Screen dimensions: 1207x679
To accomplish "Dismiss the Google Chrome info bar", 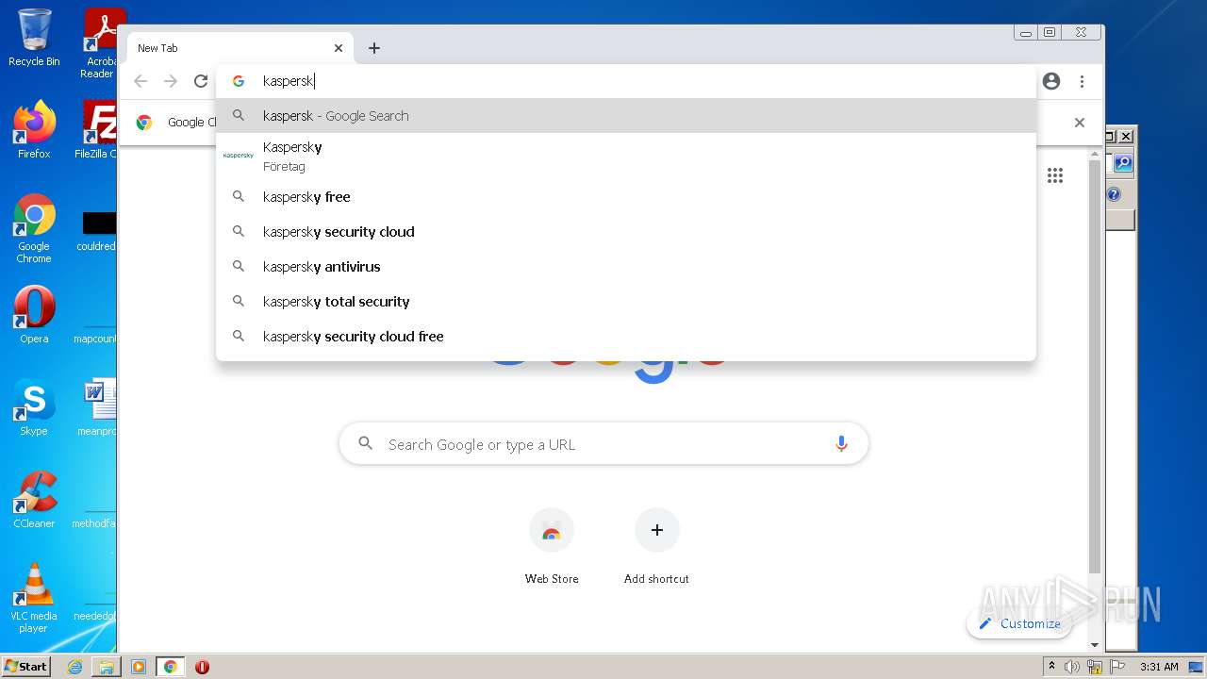I will coord(1080,123).
